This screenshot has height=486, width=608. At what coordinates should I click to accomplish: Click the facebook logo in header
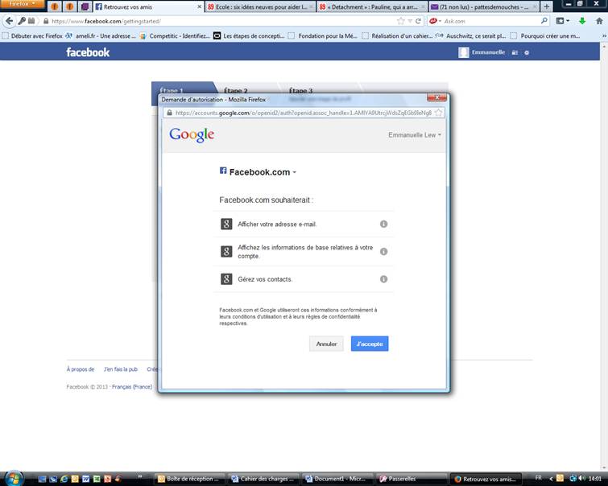88,52
